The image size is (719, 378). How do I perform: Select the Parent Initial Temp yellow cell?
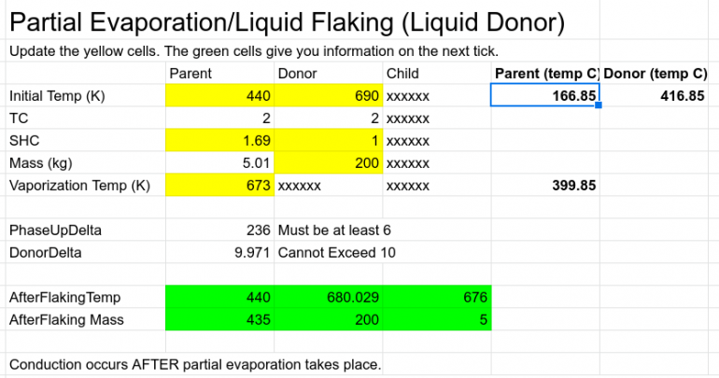(219, 96)
